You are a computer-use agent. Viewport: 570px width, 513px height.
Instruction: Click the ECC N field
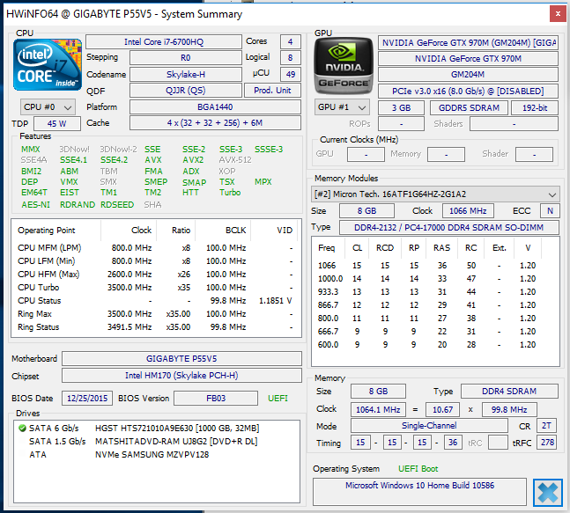pos(550,211)
